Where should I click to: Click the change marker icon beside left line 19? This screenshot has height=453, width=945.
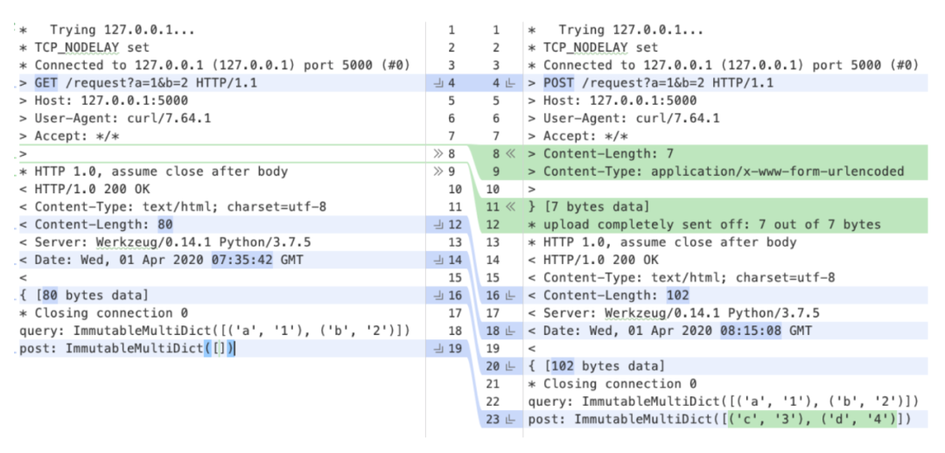coord(438,349)
